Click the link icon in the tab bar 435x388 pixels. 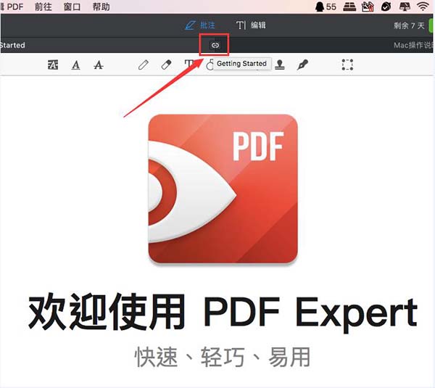(x=215, y=45)
